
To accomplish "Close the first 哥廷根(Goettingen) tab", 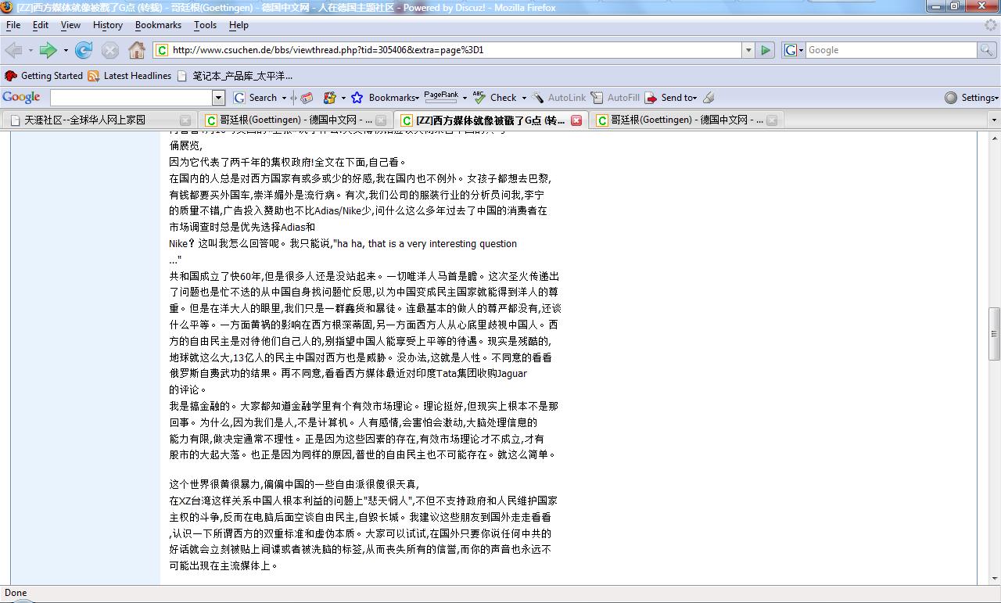I will pyautogui.click(x=381, y=120).
